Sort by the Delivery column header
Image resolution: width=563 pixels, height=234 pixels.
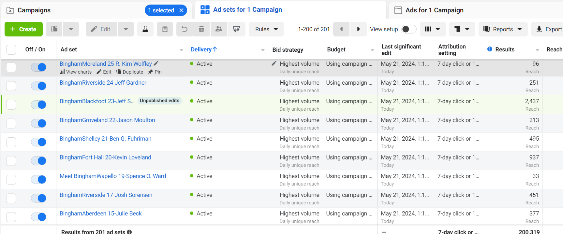click(x=201, y=49)
